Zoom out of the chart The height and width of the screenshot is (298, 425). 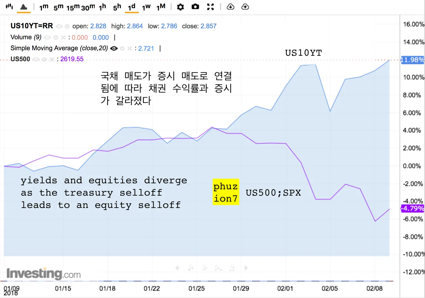(205, 267)
